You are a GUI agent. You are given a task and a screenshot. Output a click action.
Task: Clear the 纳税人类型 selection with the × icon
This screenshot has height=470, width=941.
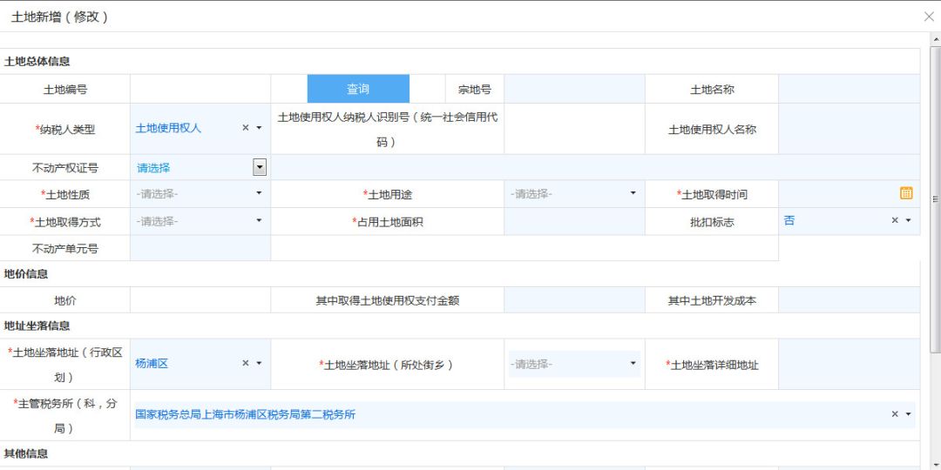[246, 128]
